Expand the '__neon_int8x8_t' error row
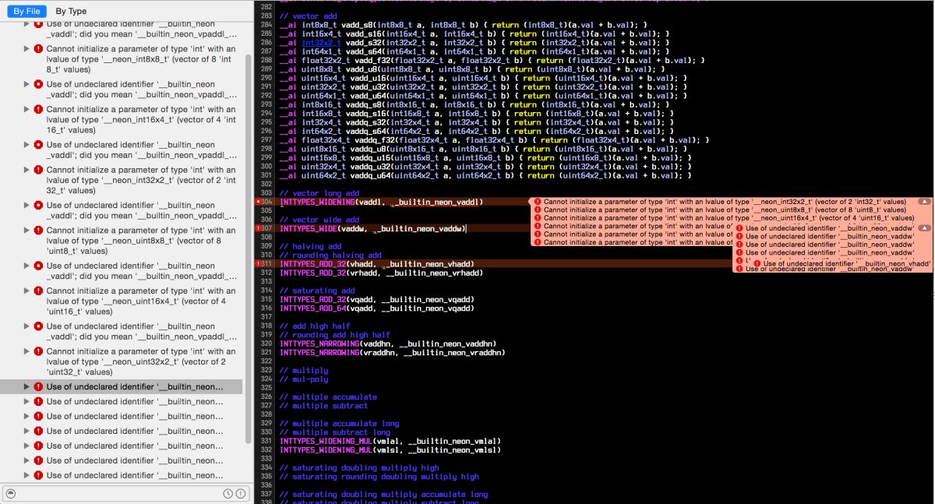 pos(27,49)
